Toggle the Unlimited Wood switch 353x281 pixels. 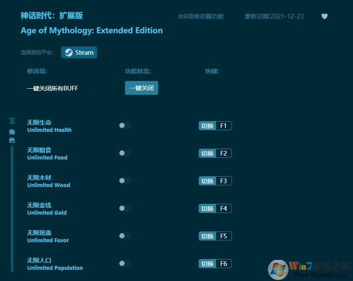(x=125, y=181)
